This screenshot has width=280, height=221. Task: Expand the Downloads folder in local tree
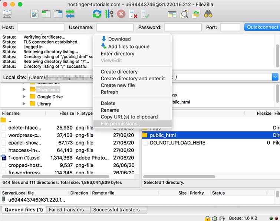point(24,90)
